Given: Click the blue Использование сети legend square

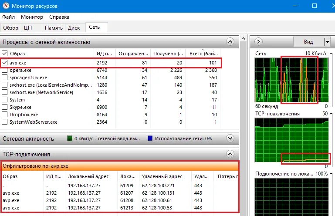Looking at the screenshot, I should 150,138.
